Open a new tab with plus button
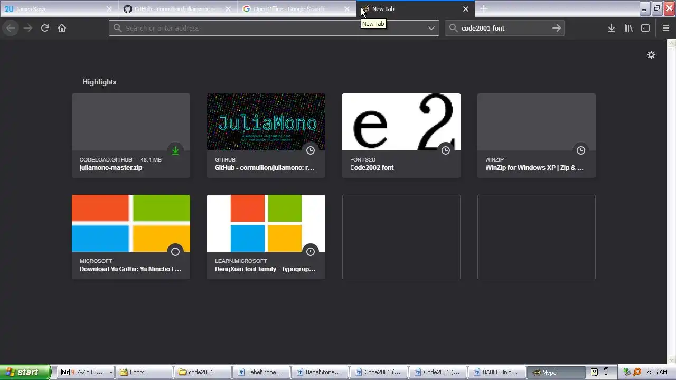Screen dimensions: 676x380 [483, 9]
